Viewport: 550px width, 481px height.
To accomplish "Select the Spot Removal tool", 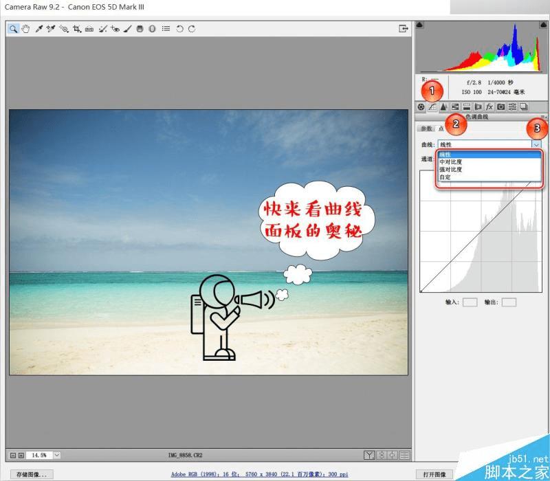I will tap(102, 29).
